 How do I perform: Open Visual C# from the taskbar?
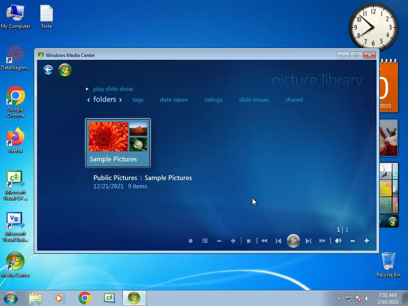point(110,298)
